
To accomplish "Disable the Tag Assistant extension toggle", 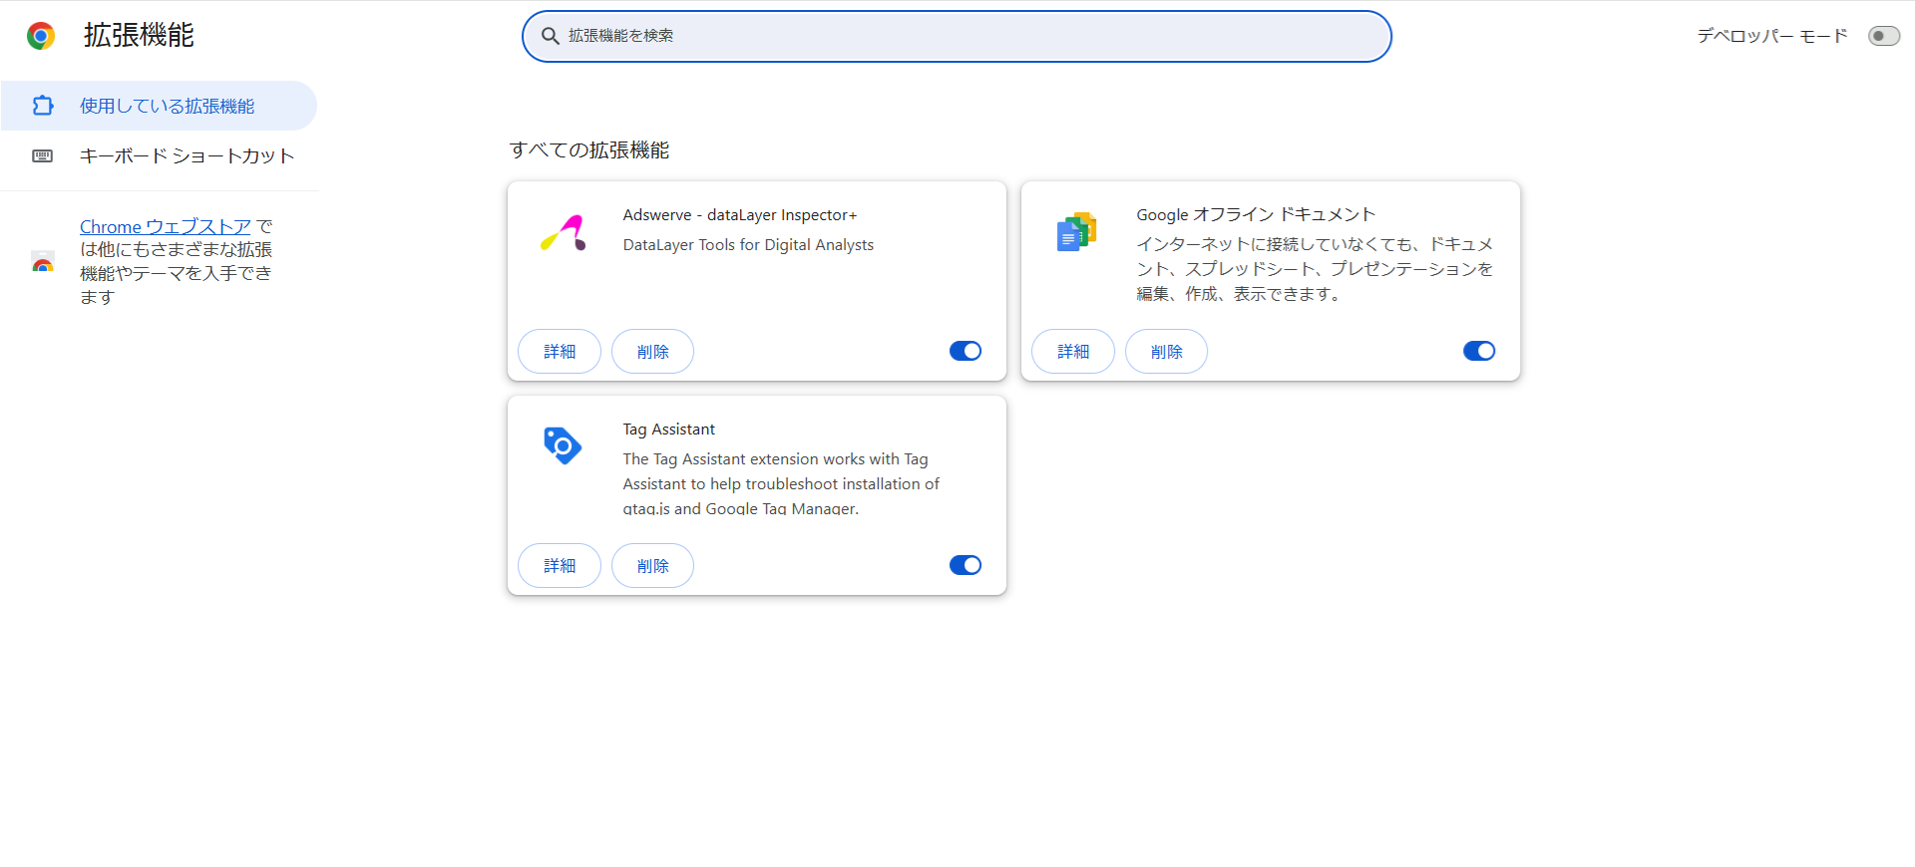I will [x=964, y=565].
